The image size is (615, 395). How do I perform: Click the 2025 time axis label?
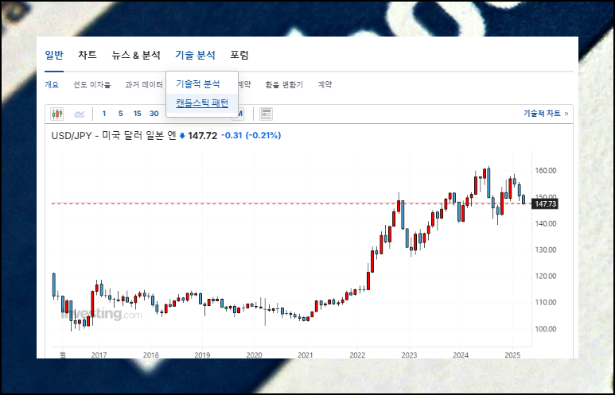[512, 355]
